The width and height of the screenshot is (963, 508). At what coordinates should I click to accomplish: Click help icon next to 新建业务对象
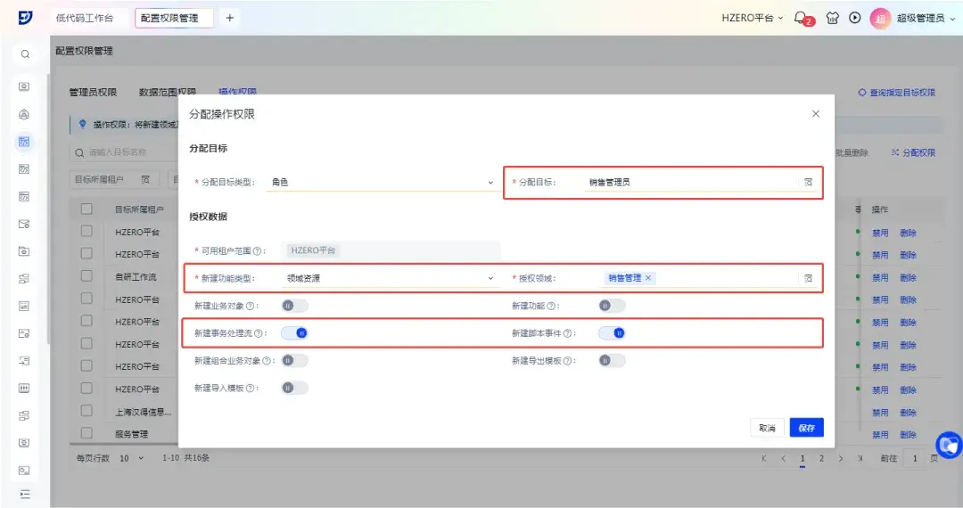(x=250, y=306)
